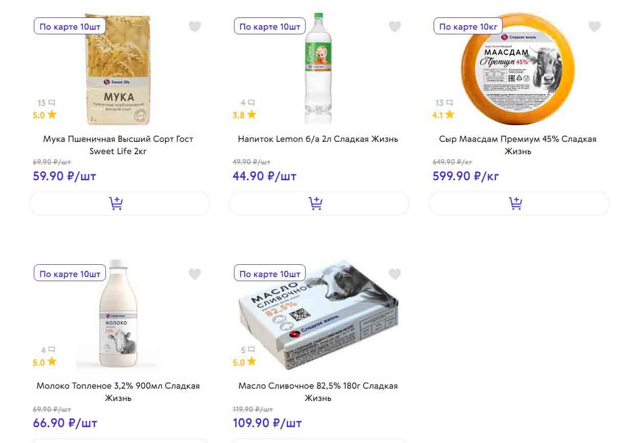Open reviews icon for baked milk
Viewport: 621px width, 443px height.
[x=51, y=350]
